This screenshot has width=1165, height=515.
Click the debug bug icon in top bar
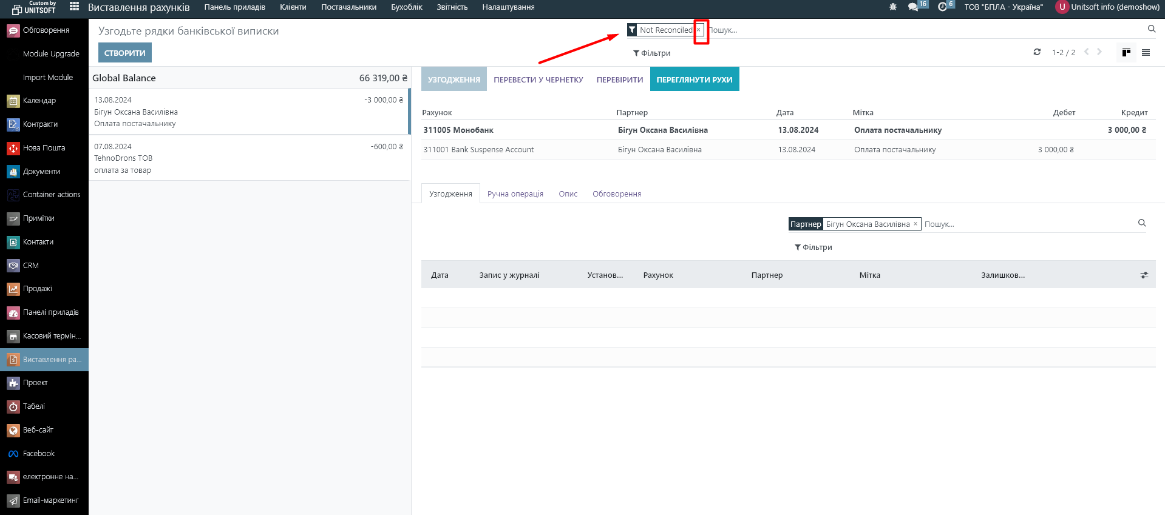(x=892, y=7)
